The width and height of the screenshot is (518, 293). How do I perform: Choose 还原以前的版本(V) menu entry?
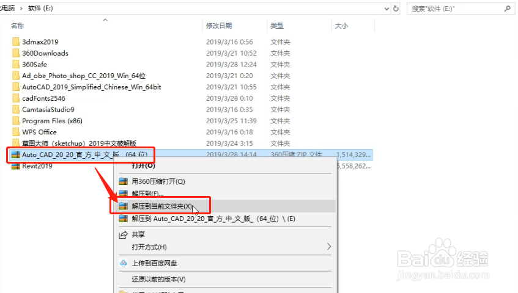click(x=158, y=279)
